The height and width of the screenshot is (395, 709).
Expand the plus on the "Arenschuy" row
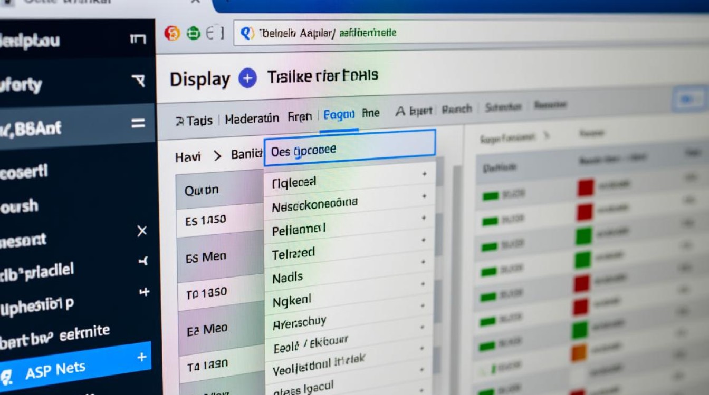tap(423, 306)
